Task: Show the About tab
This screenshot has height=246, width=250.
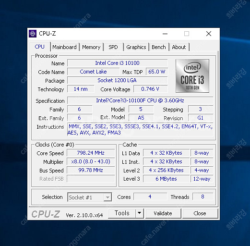Action: (179, 47)
